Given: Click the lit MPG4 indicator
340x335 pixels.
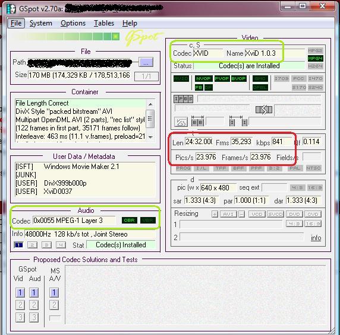Looking at the screenshot, I should (315, 58).
